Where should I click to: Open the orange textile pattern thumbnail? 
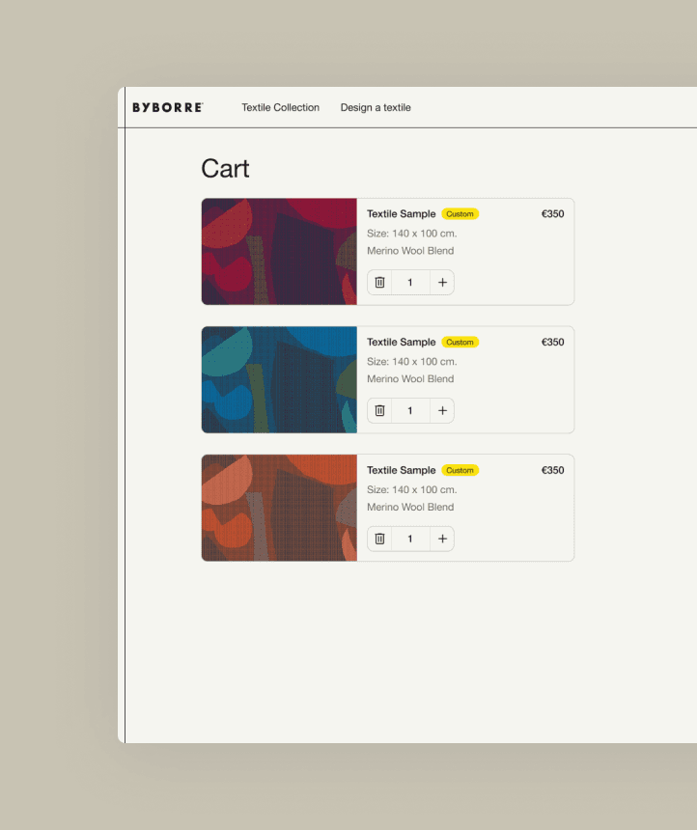(x=279, y=508)
